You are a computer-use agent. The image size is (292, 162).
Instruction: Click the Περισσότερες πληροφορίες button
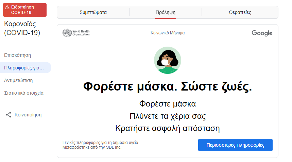235,145
